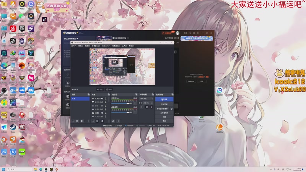Undock the Sources panel with float icon
Image resolution: width=306 pixels, height=172 pixels.
coord(109,94)
